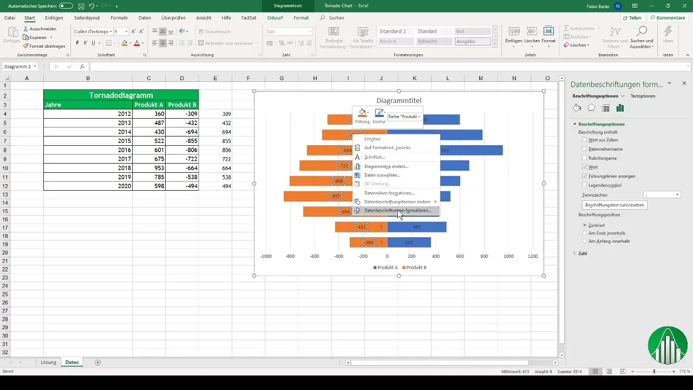Select the Zentriert radio button

coord(585,224)
